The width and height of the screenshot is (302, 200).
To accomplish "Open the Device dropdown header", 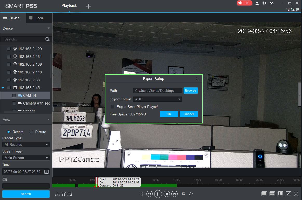I will (26, 28).
